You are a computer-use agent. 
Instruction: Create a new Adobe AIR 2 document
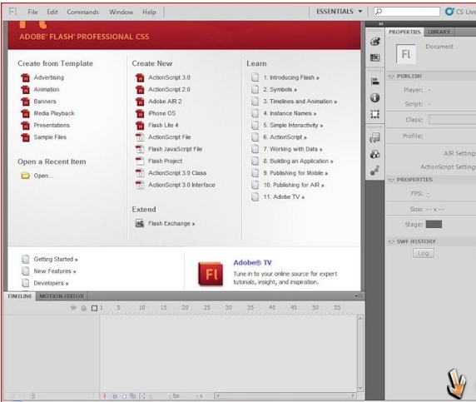tap(165, 101)
